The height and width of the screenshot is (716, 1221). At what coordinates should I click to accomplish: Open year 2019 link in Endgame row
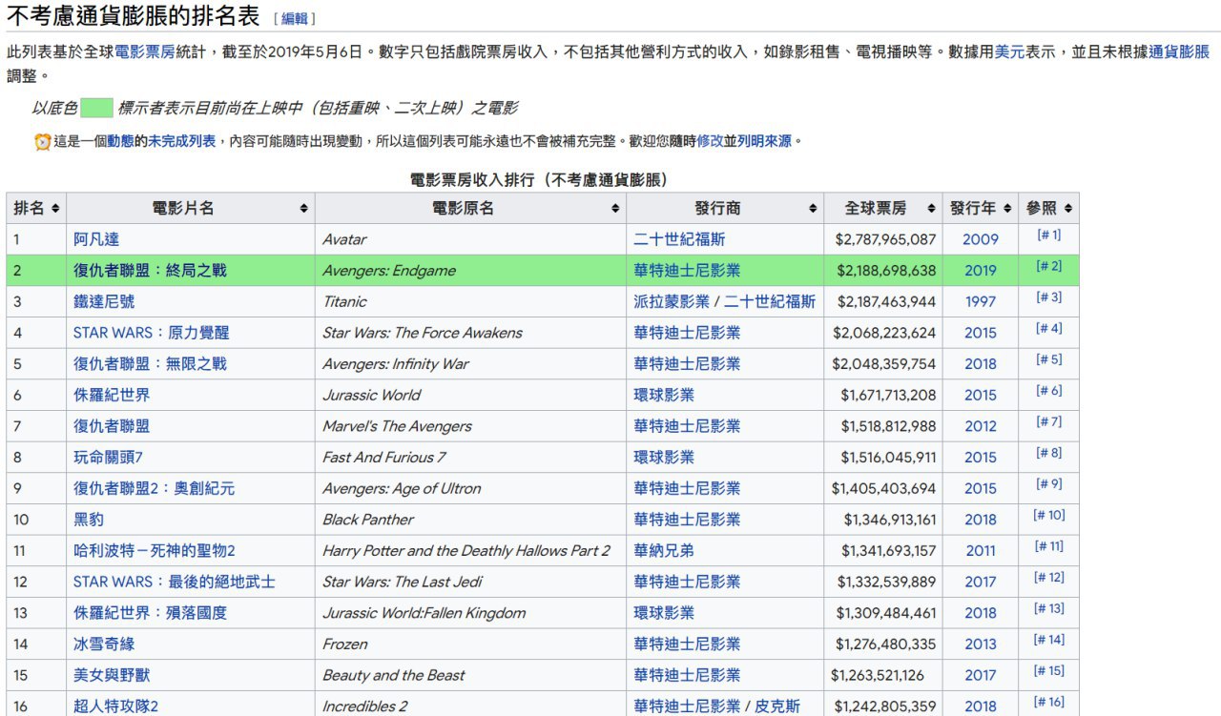980,271
